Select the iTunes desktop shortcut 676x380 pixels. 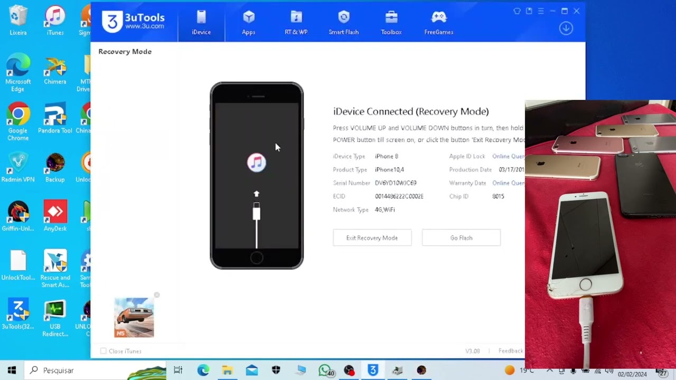tap(55, 21)
